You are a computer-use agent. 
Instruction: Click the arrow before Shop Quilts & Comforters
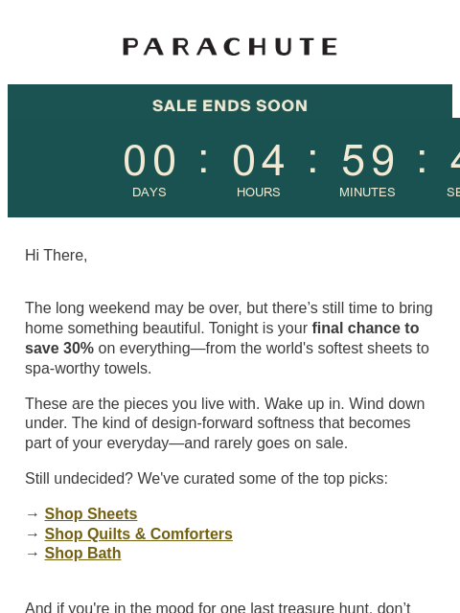click(32, 534)
